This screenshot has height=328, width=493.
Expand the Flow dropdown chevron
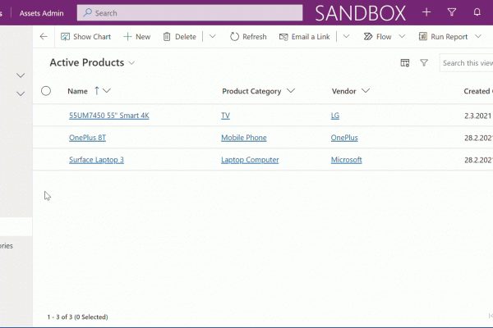pos(402,36)
